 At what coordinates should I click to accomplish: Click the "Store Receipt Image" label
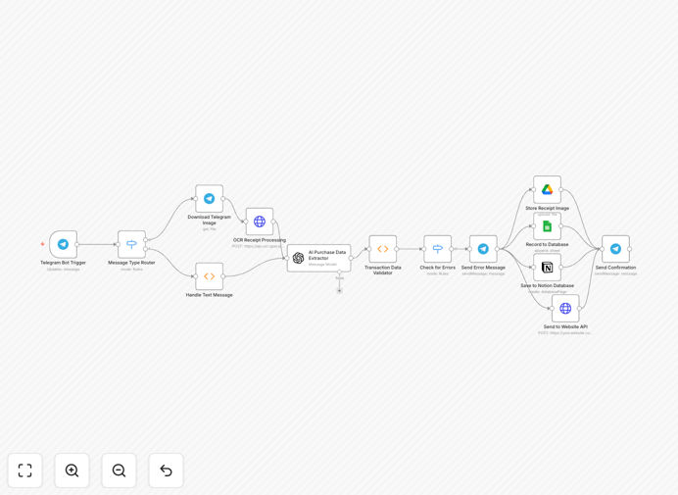click(x=547, y=208)
